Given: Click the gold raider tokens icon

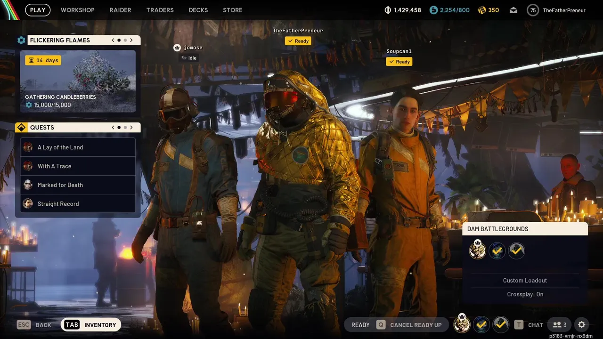Looking at the screenshot, I should click(x=482, y=10).
